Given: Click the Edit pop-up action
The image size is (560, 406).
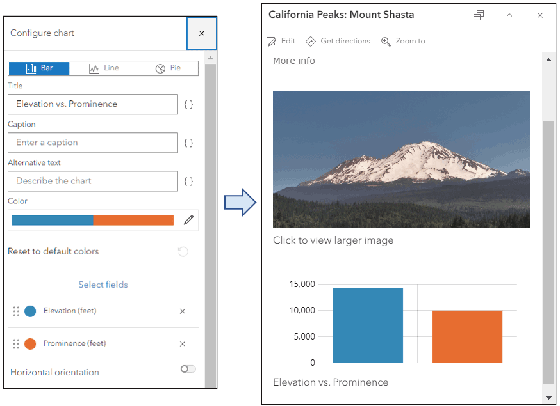Looking at the screenshot, I should click(281, 42).
